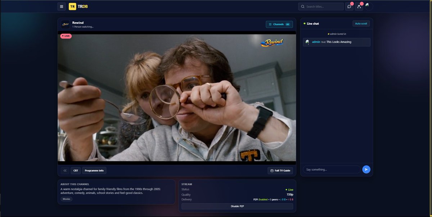The image size is (432, 217).
Task: Toggle Auto scroll in live chat
Action: (x=361, y=24)
